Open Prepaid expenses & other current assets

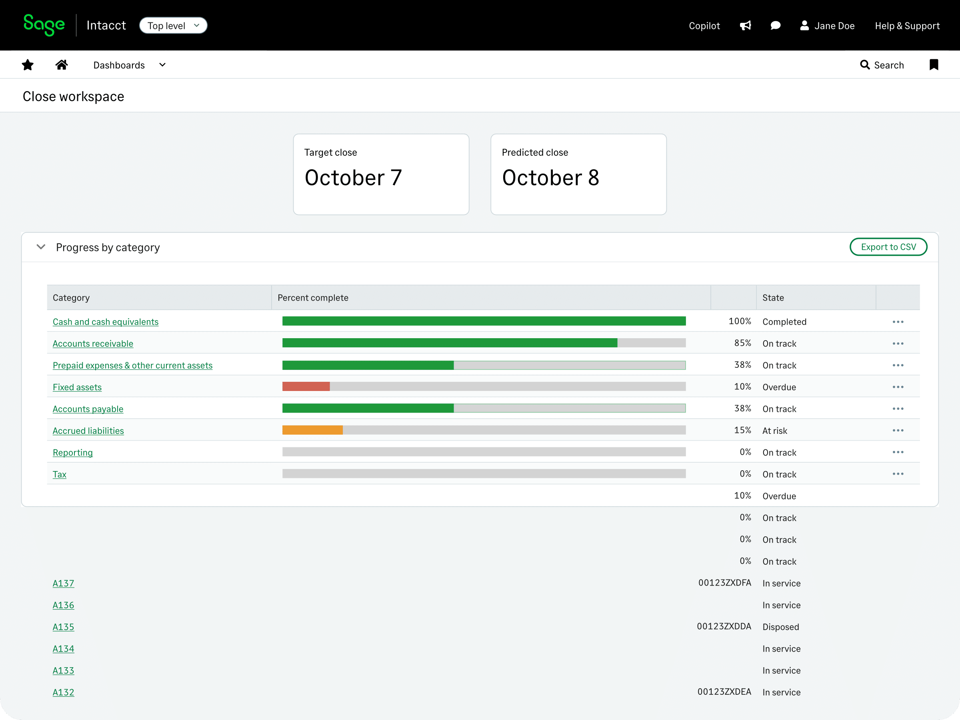click(132, 365)
